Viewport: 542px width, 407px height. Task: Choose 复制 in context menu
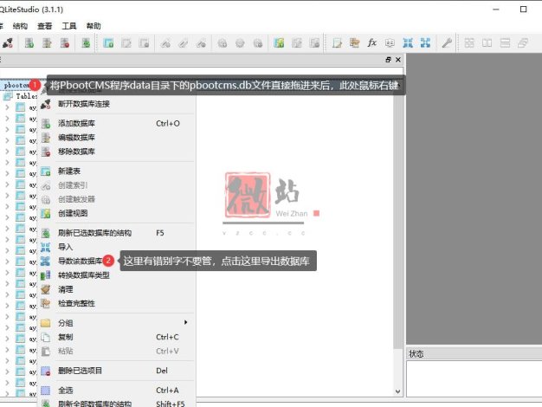coord(117,337)
